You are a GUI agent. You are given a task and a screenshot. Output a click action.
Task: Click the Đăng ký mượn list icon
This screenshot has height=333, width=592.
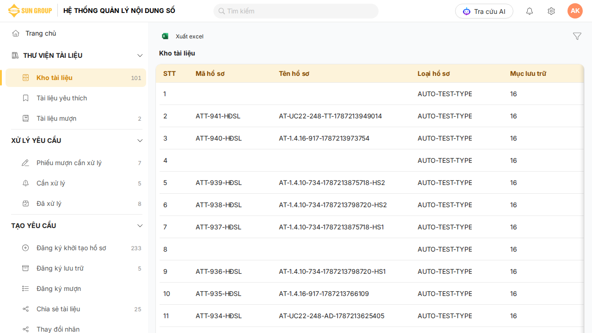click(26, 289)
